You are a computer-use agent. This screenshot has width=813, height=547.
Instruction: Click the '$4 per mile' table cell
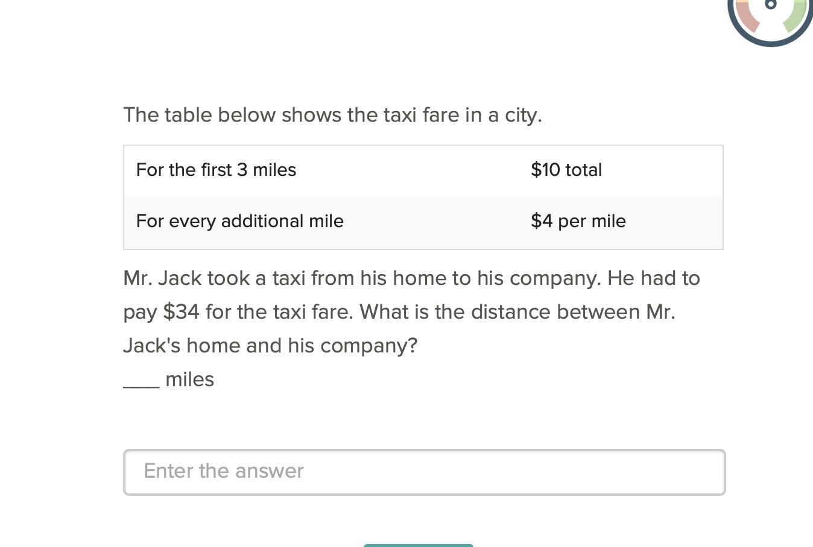578,221
